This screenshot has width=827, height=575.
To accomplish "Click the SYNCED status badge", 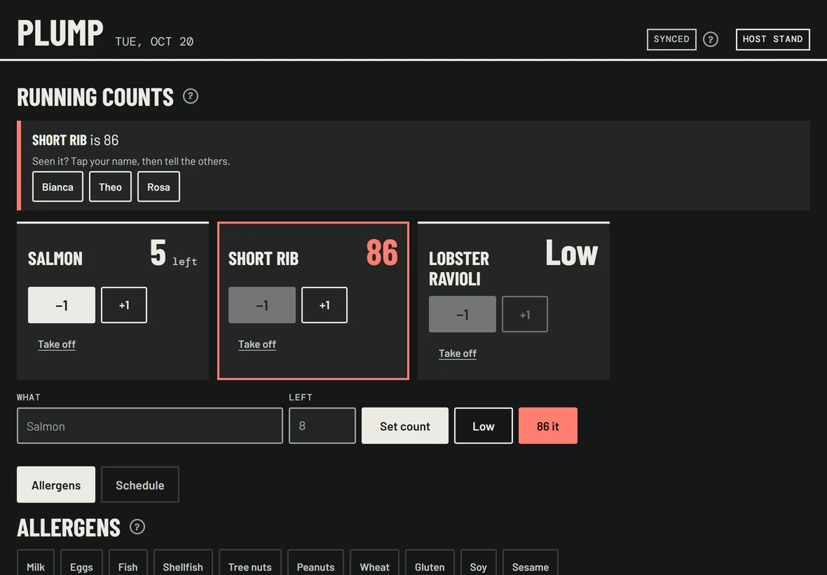I will coord(671,39).
